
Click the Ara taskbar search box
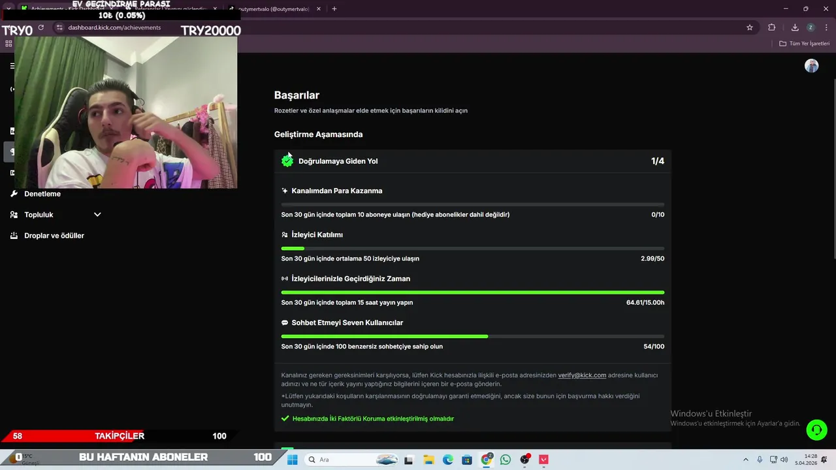click(x=352, y=460)
